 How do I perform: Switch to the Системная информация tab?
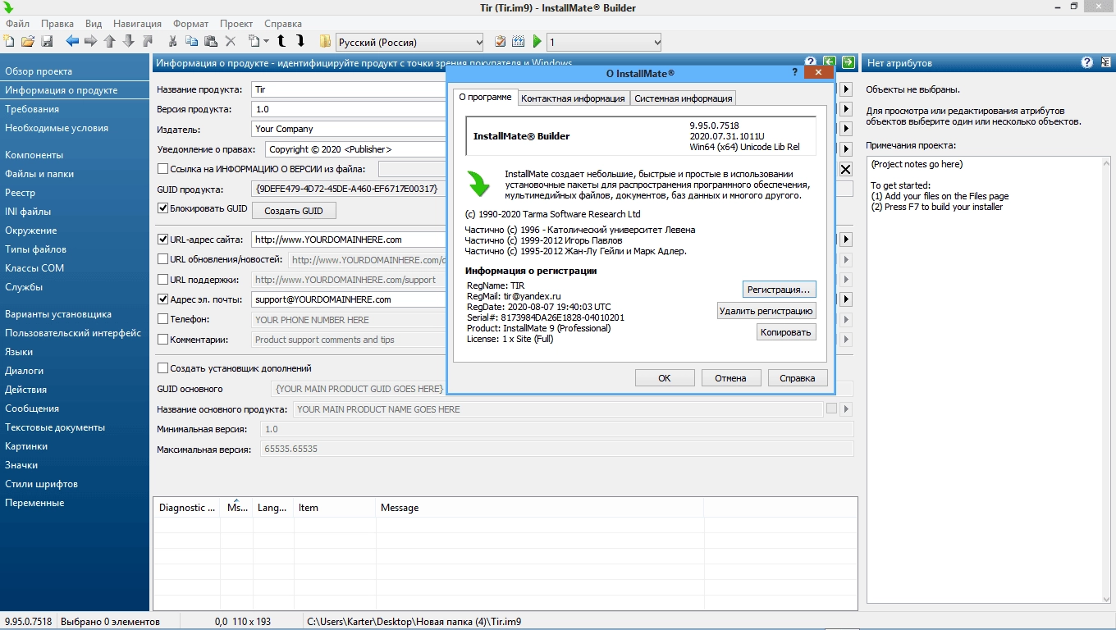coord(683,98)
